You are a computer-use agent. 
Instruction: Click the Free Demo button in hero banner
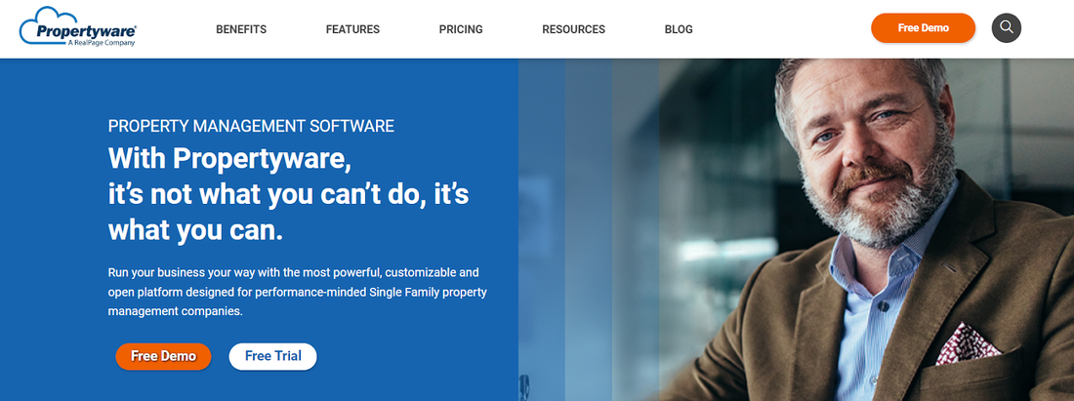163,356
